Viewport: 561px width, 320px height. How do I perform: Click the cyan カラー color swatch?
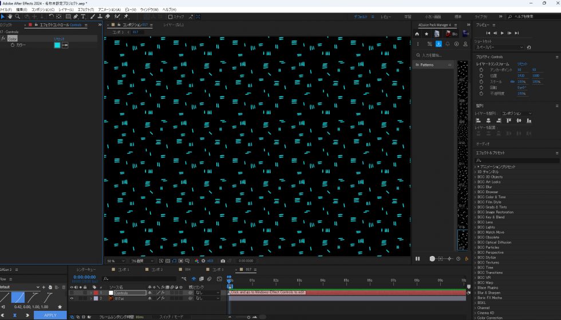click(57, 45)
